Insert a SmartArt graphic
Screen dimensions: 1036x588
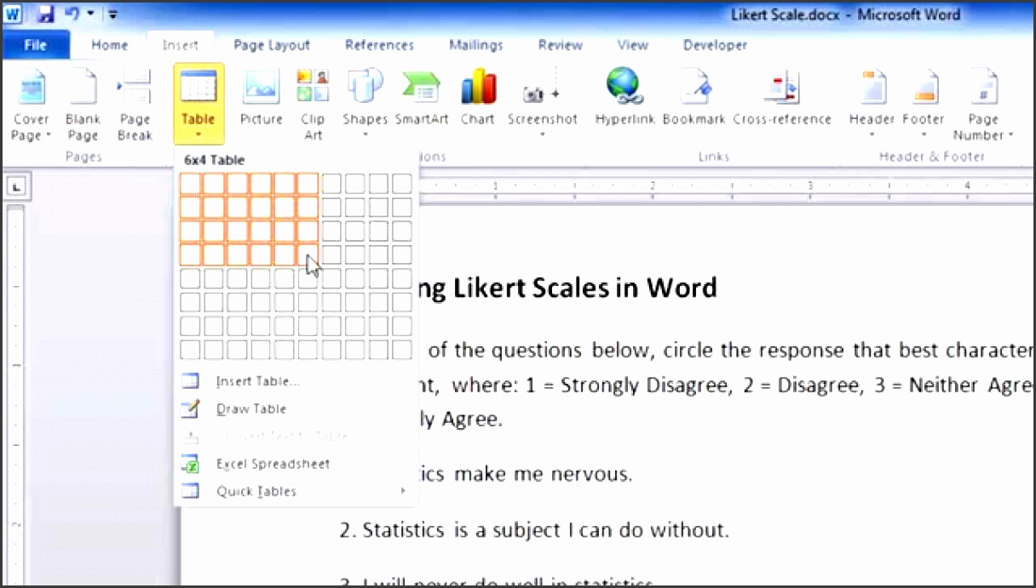[x=421, y=100]
